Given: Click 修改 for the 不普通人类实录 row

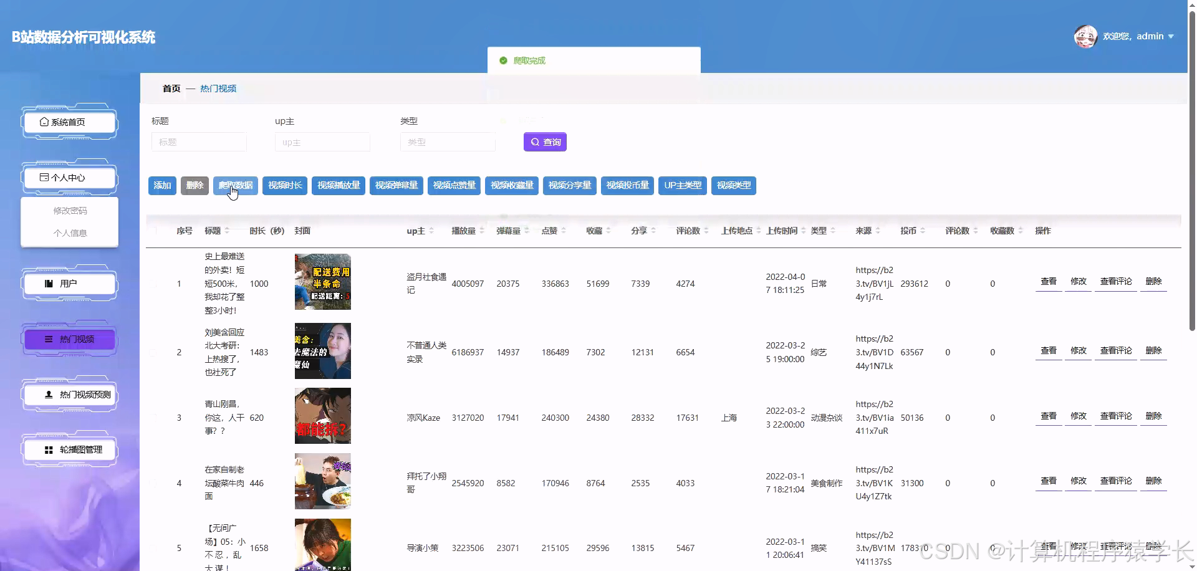Looking at the screenshot, I should tap(1079, 351).
